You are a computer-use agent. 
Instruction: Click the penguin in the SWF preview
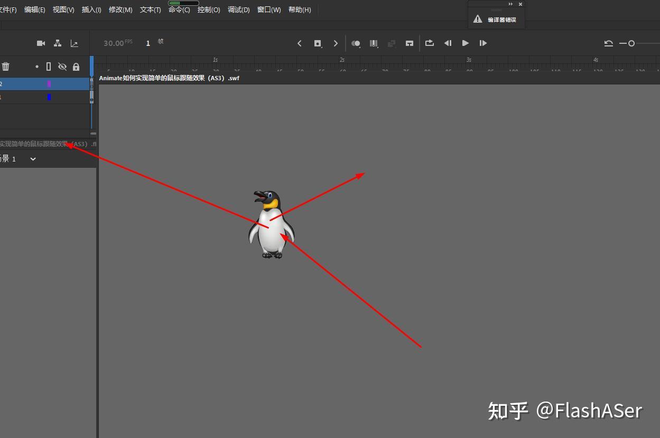tap(272, 224)
